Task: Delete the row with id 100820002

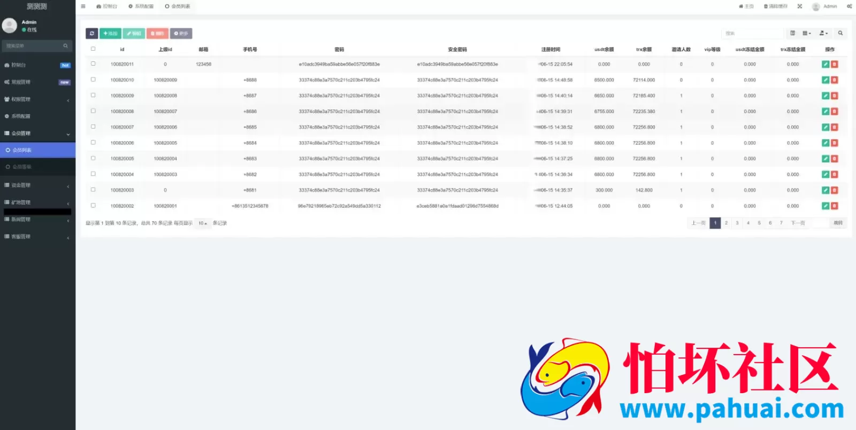Action: click(x=835, y=206)
